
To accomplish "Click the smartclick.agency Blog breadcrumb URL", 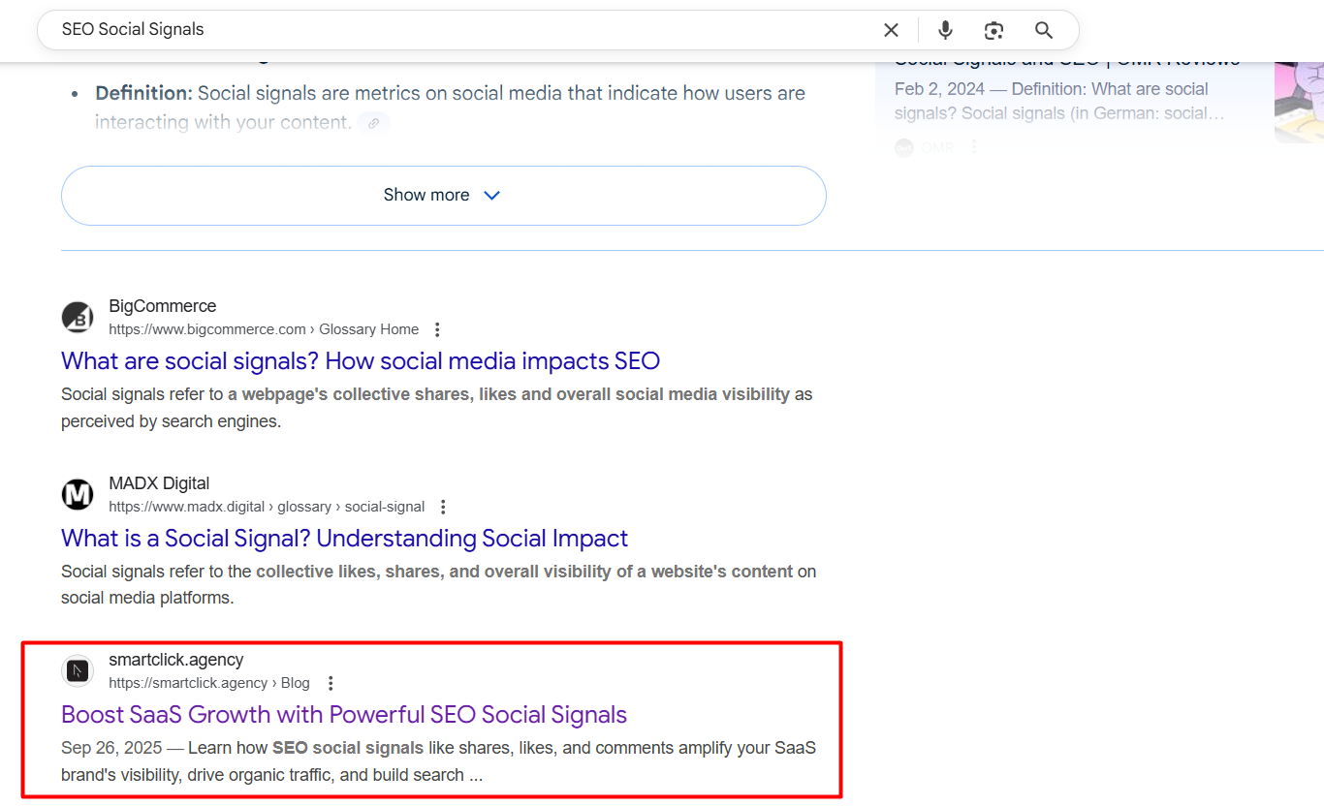I will [209, 683].
